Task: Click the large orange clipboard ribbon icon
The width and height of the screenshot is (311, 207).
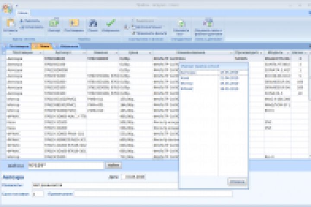Action: [10, 23]
